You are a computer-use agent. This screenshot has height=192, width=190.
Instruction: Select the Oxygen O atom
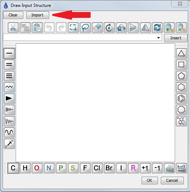pyautogui.click(x=37, y=168)
